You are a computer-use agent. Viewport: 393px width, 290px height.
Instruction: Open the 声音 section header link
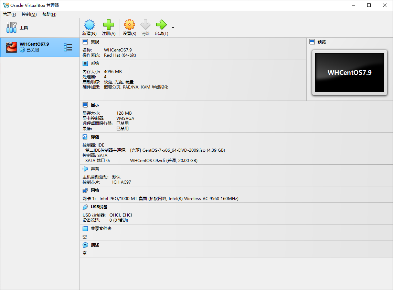[95, 169]
